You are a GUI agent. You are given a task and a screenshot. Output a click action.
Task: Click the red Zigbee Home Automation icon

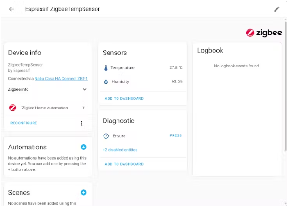(x=13, y=108)
